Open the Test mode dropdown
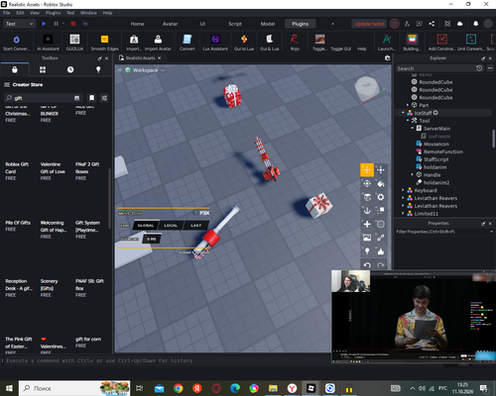The width and height of the screenshot is (496, 396). 19,24
